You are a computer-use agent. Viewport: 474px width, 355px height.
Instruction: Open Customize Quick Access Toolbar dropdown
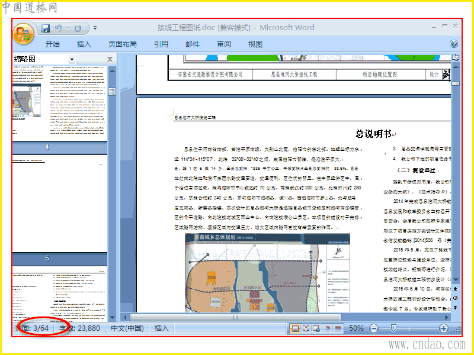(x=95, y=28)
